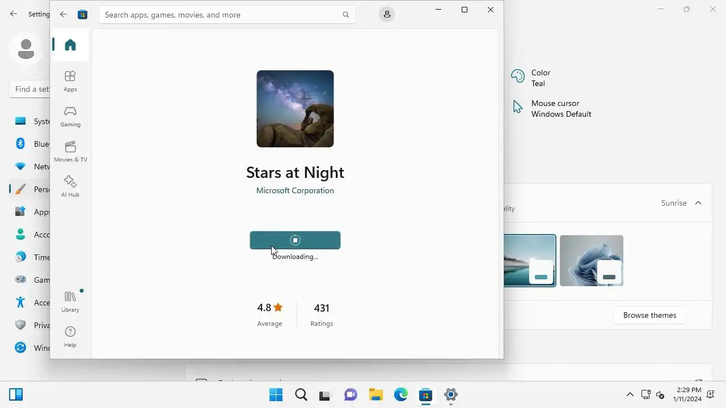726x408 pixels.
Task: Open the Windows Start menu
Action: coord(276,395)
